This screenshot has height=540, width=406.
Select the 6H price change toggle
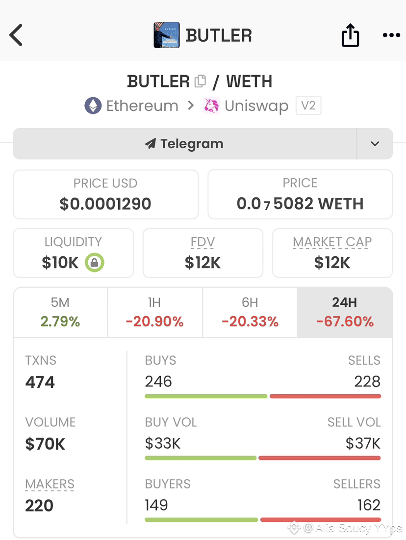coord(250,312)
